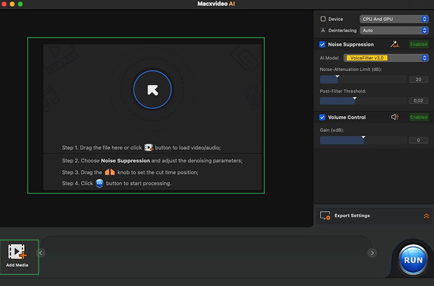
Task: Toggle the Volume Control checkbox
Action: point(322,118)
